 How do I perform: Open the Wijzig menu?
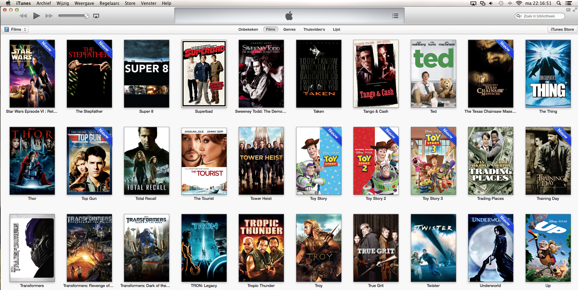click(x=63, y=3)
